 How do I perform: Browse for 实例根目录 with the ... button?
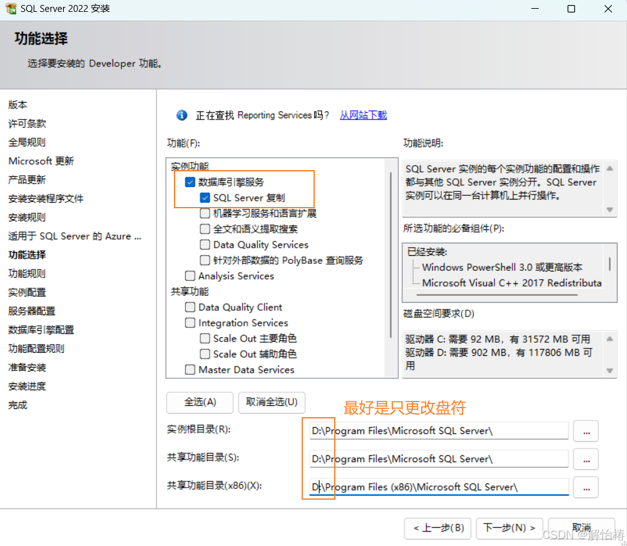click(586, 432)
